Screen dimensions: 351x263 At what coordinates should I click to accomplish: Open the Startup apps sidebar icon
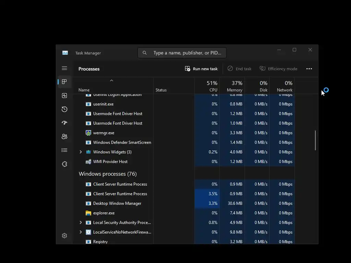(x=64, y=123)
